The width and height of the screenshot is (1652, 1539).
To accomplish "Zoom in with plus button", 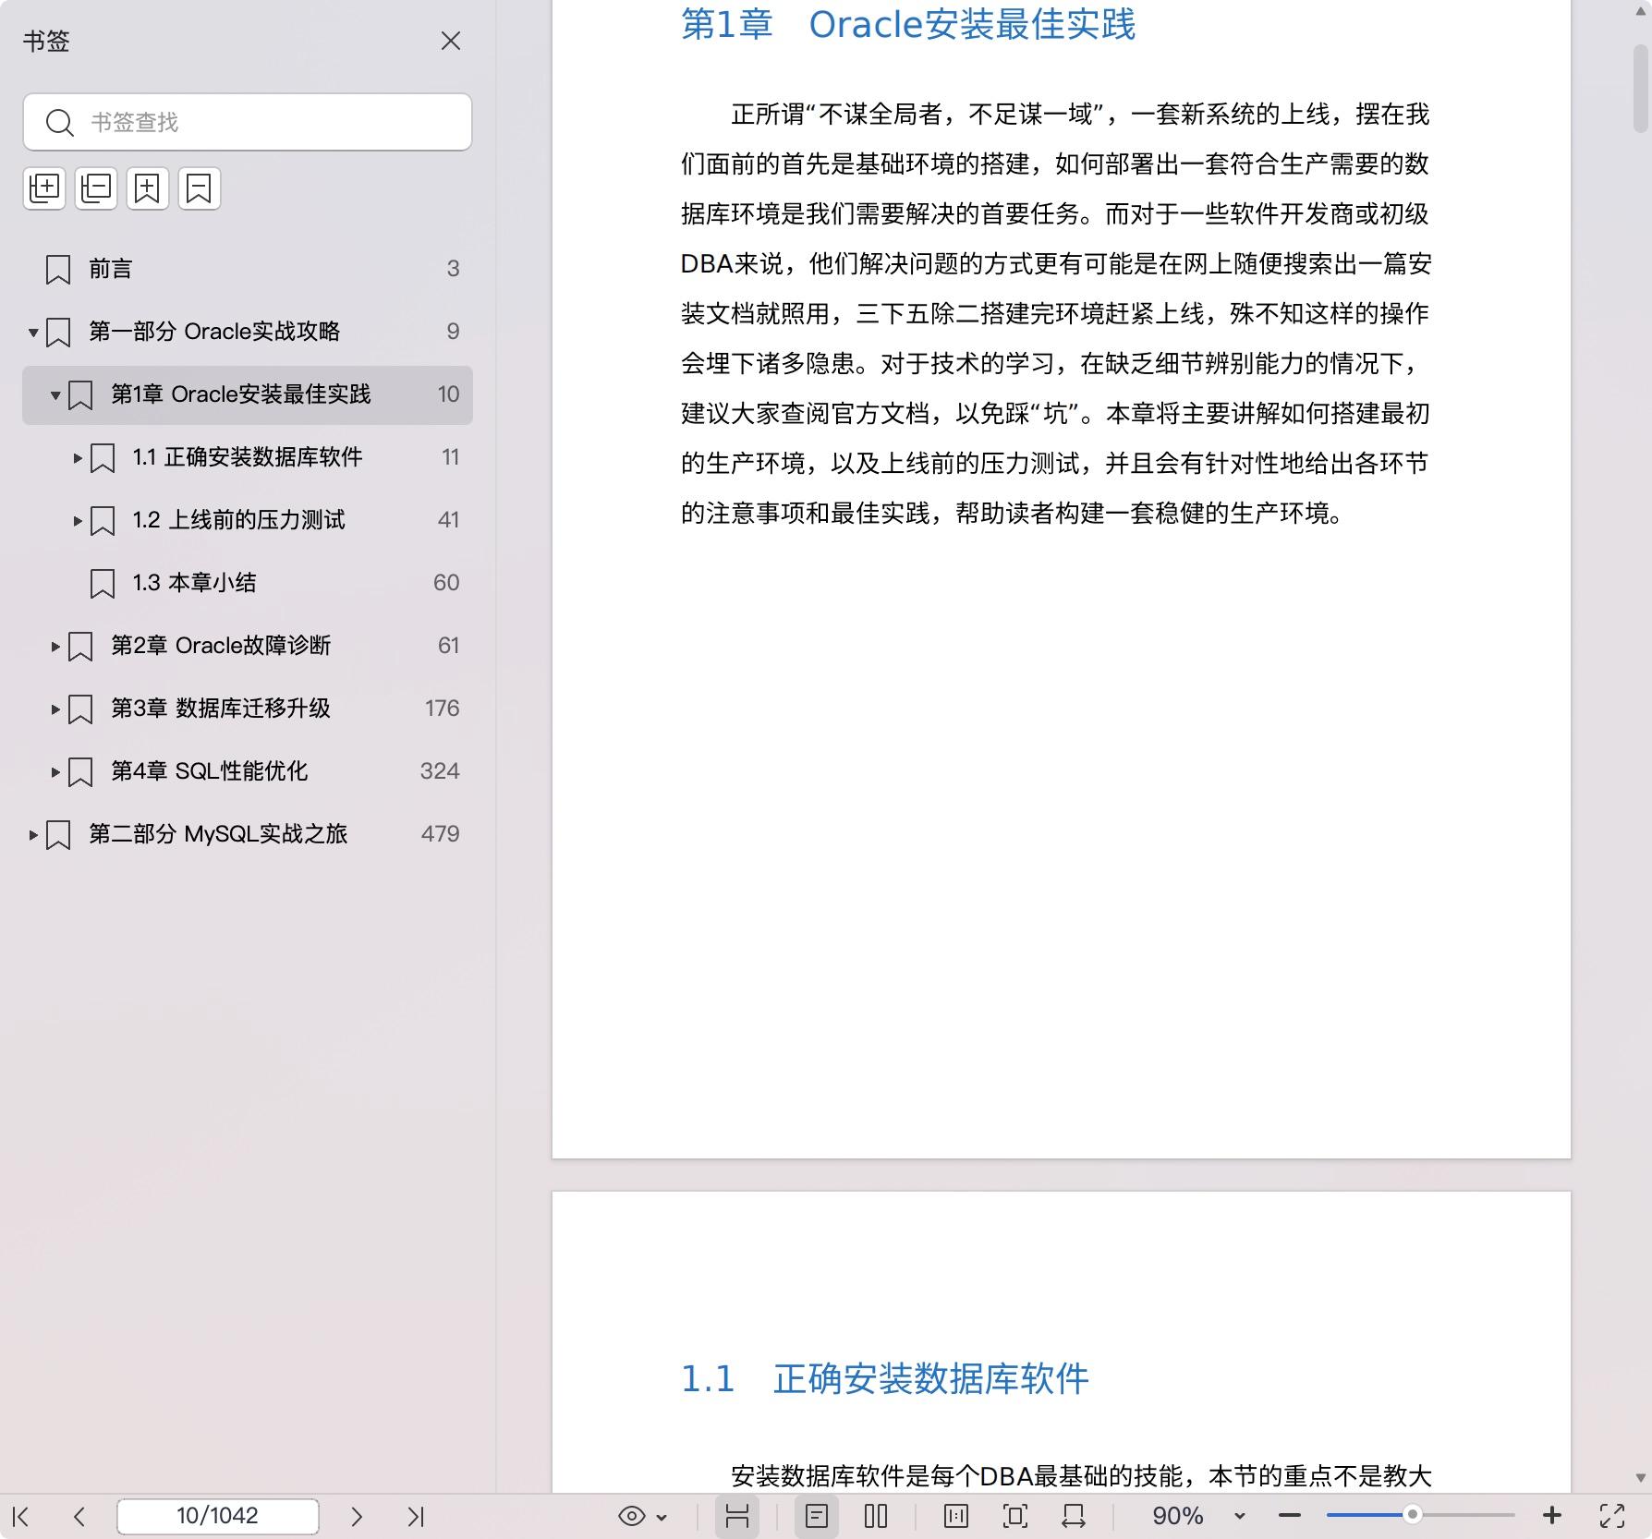I will [x=1552, y=1516].
